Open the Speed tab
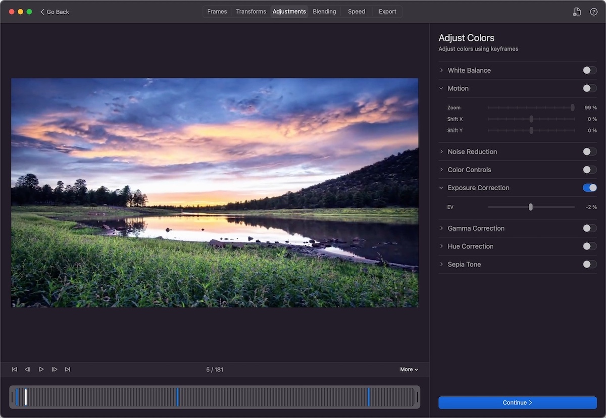 (x=357, y=12)
